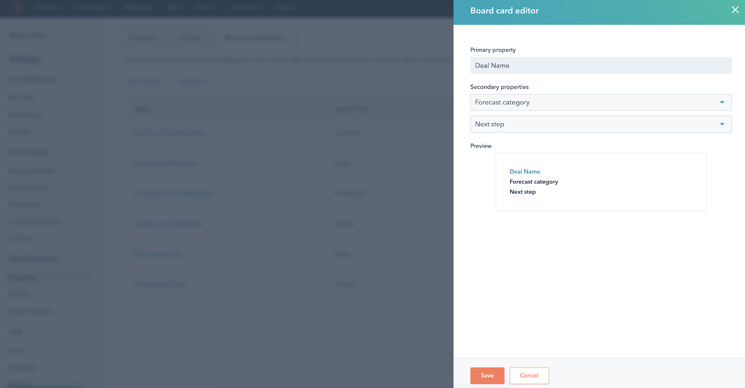Click the 'Preview' section label

[481, 146]
